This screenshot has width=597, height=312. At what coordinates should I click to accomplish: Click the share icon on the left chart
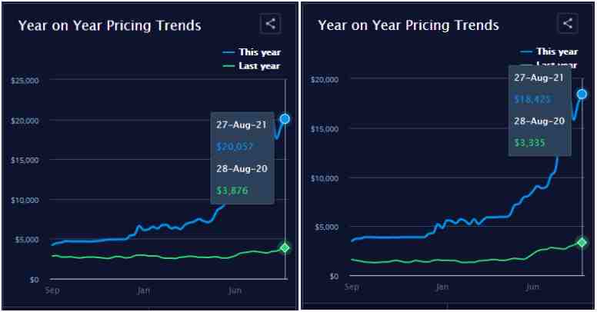pyautogui.click(x=270, y=24)
